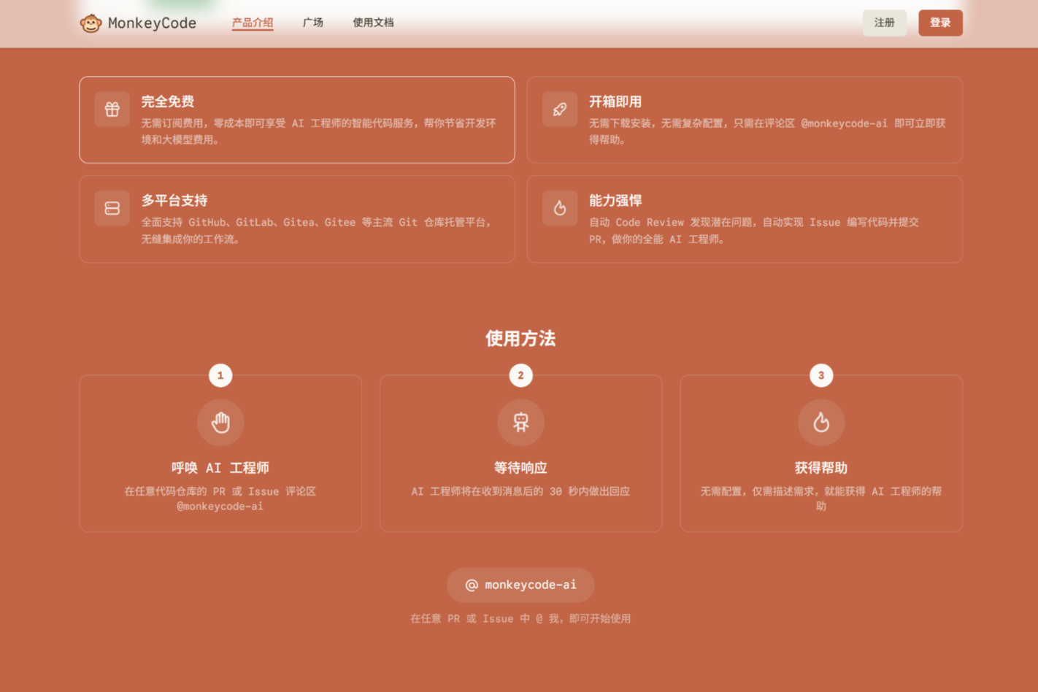Click the MonkeyCode brand name
1038x692 pixels.
tap(152, 23)
